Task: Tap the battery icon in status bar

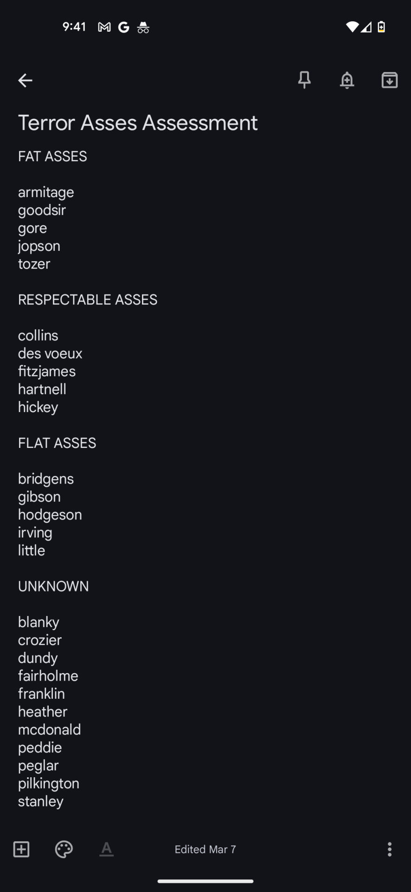Action: coord(381,27)
